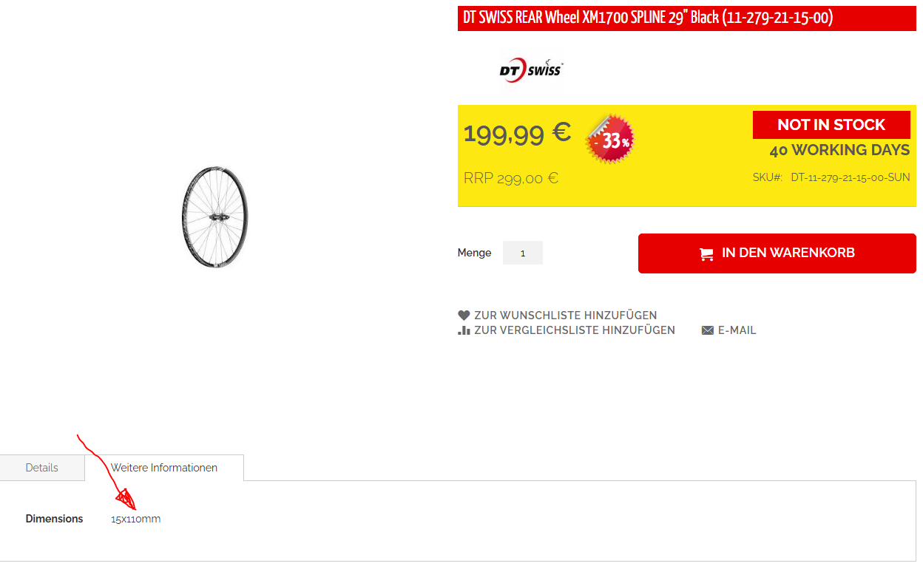Click the product title DT SWISS REAR Wheel
This screenshot has height=569, width=923.
pos(649,18)
